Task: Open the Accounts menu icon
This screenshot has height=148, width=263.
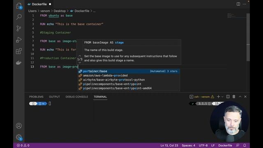Action: [19, 126]
